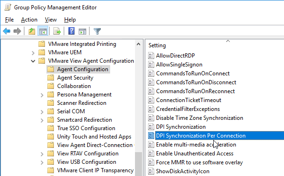Select the DPI Synchronization setting

point(181,127)
